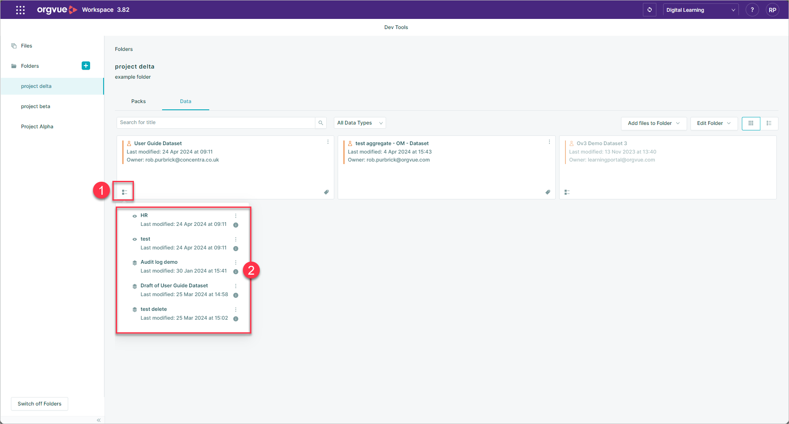Viewport: 789px width, 424px height.
Task: Open kebab menu on test aggregate card
Action: tap(549, 142)
